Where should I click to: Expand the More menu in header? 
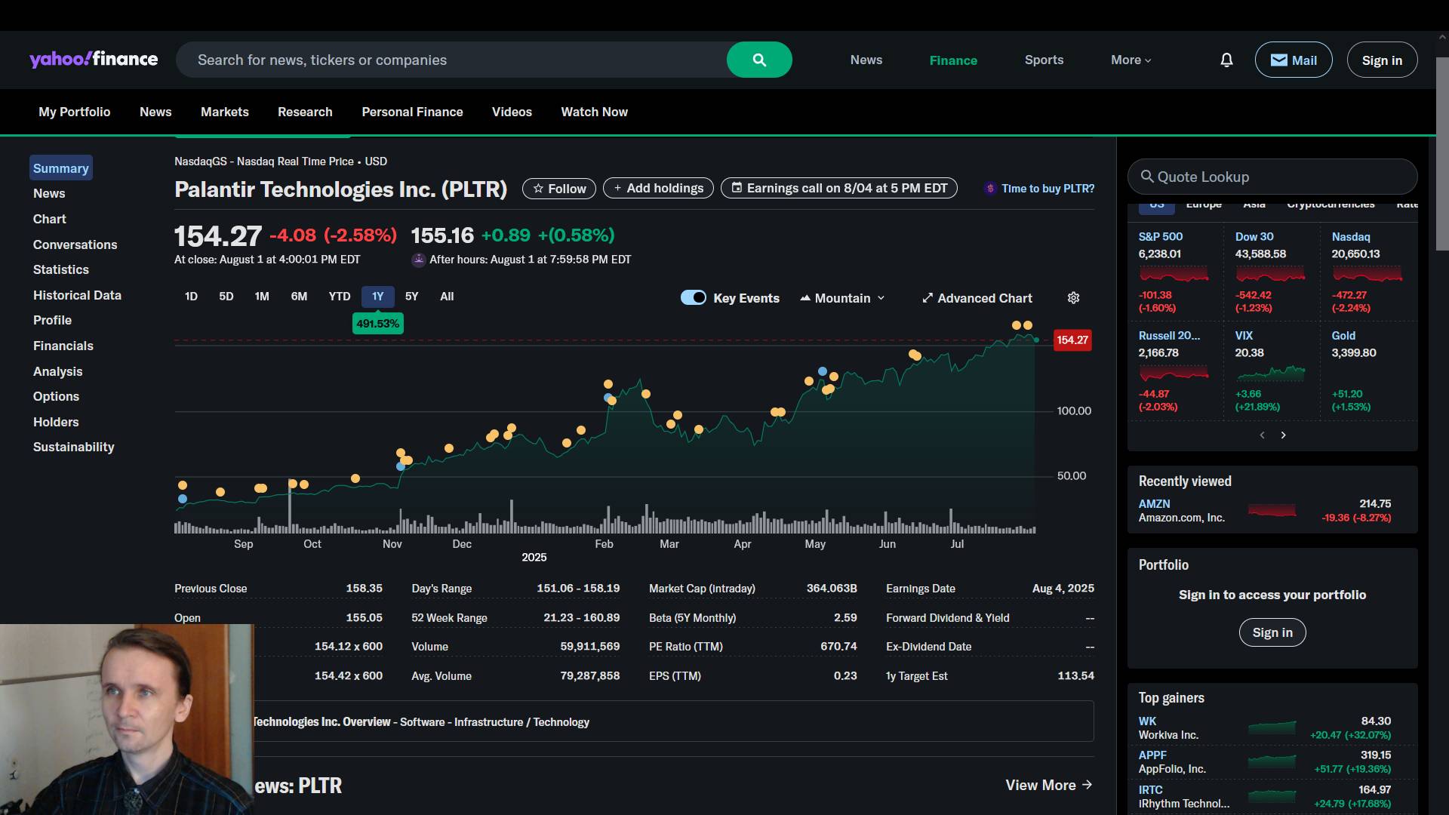[x=1131, y=60]
